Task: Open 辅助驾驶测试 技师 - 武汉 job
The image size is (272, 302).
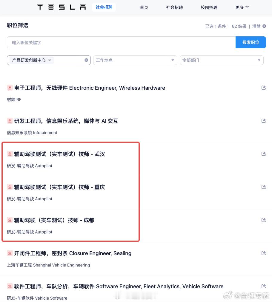Action: [x=60, y=154]
